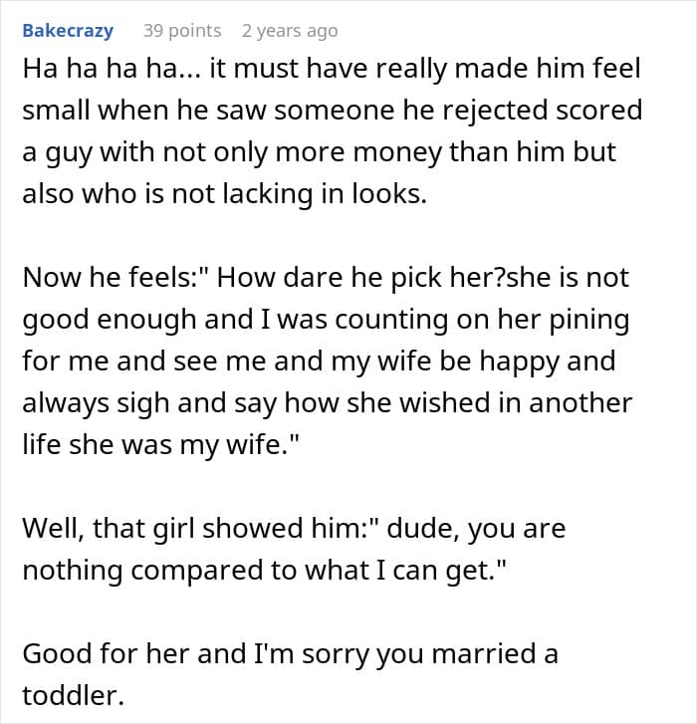
Task: Click the 39 points score label
Action: click(182, 32)
